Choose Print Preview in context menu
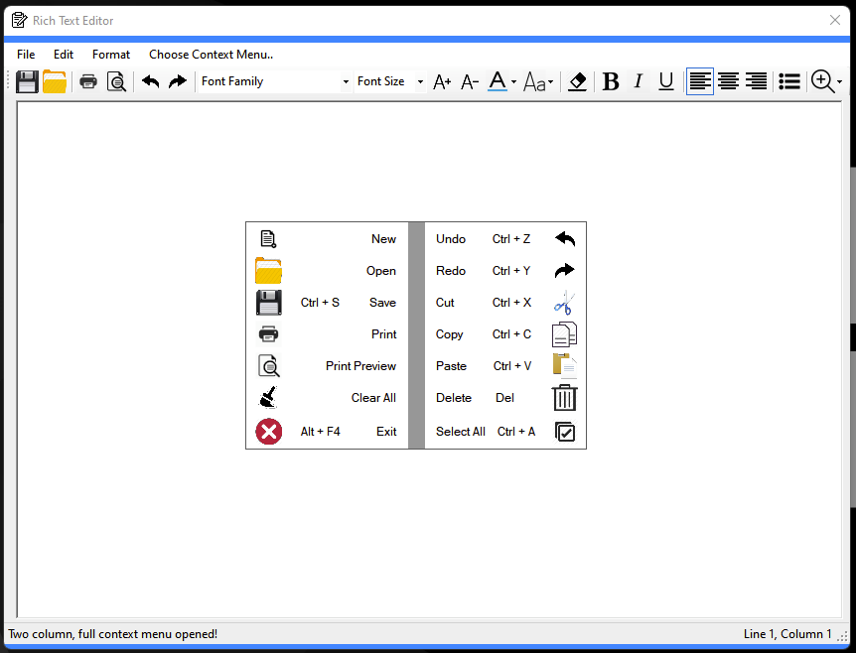The image size is (856, 653). click(327, 365)
